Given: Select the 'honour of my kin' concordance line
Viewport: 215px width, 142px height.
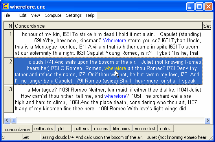Looking at the screenshot, I should tap(108, 43).
